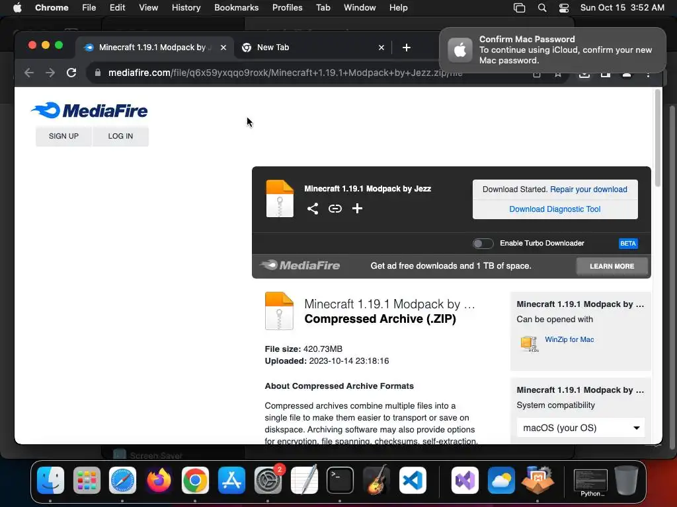Open the History menu

click(186, 8)
